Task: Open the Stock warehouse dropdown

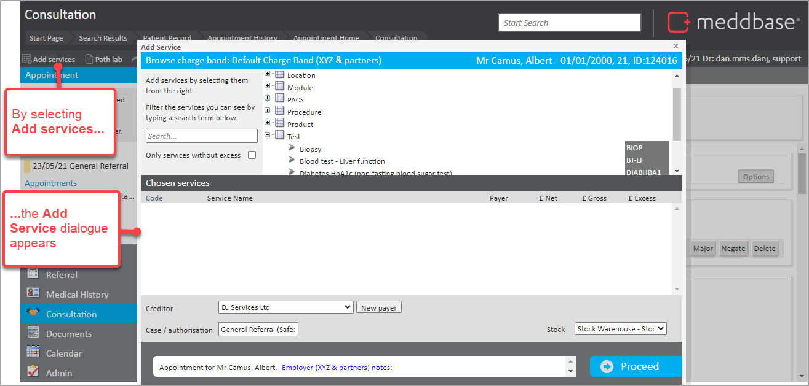Action: click(620, 329)
